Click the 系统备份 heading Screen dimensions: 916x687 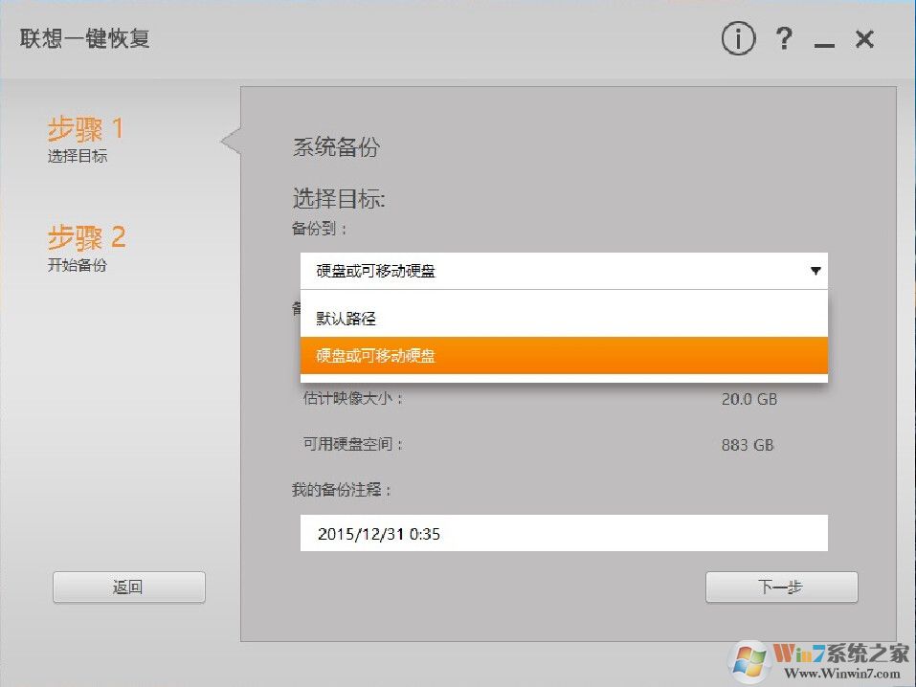click(x=336, y=146)
